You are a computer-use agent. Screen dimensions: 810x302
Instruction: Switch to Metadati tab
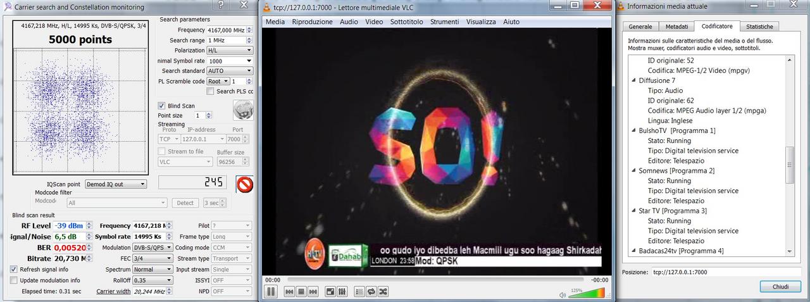(x=676, y=27)
